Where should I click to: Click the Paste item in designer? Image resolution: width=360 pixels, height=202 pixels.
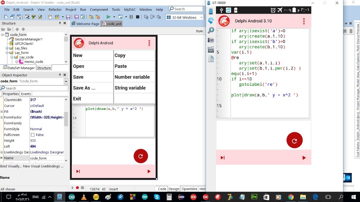[134, 66]
